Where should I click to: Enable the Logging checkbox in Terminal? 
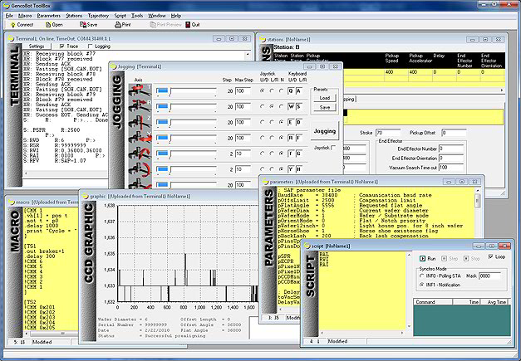click(x=90, y=46)
